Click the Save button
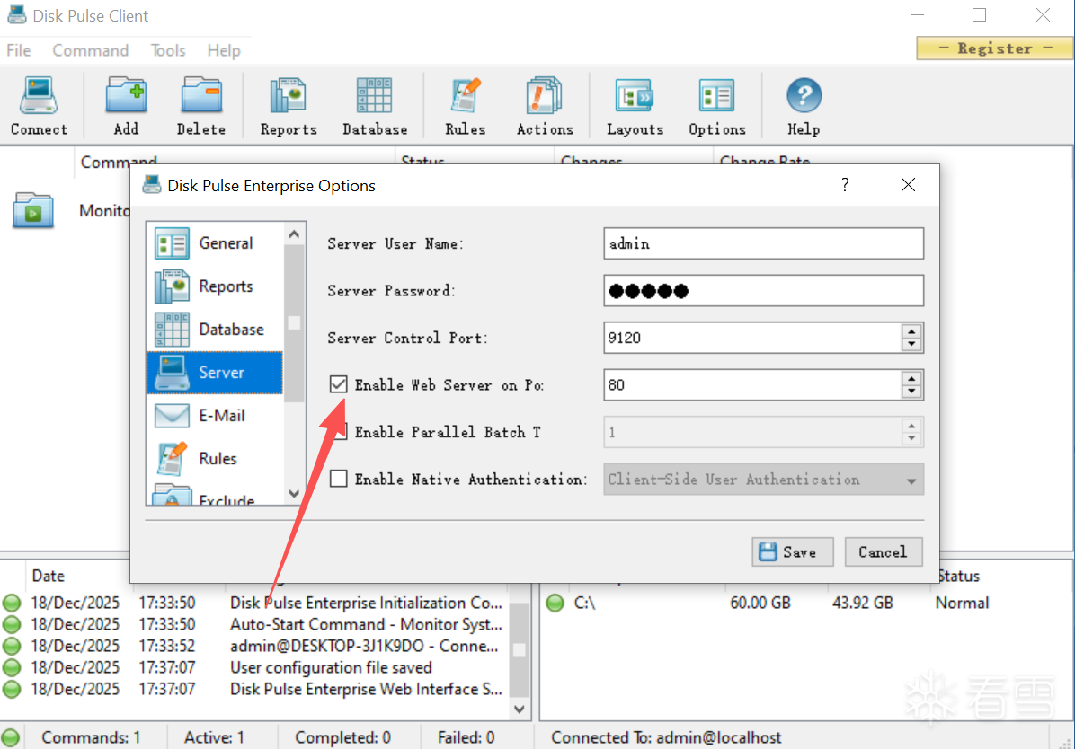This screenshot has height=749, width=1075. (792, 551)
